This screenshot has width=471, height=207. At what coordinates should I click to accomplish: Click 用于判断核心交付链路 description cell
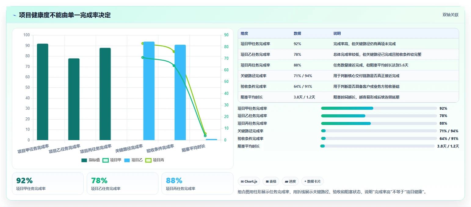tap(366, 76)
